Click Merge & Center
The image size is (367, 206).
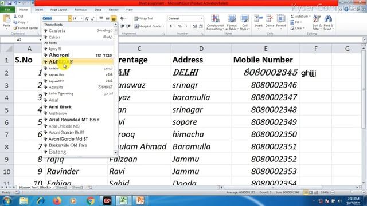(x=148, y=26)
